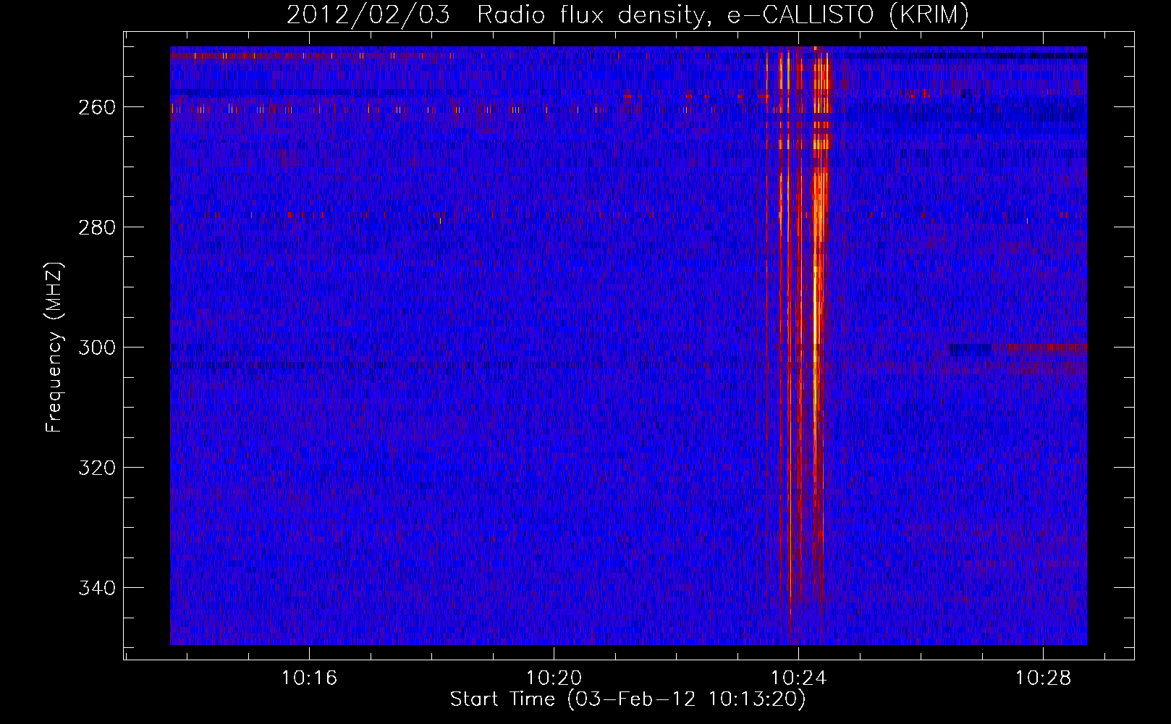Viewport: 1171px width, 724px height.
Task: Click the "Start Time (03-Feb-12 10:13:20)" label
Action: [627, 699]
